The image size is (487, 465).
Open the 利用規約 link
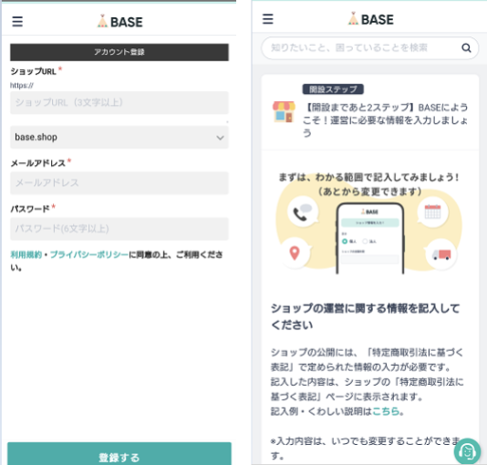click(x=26, y=255)
